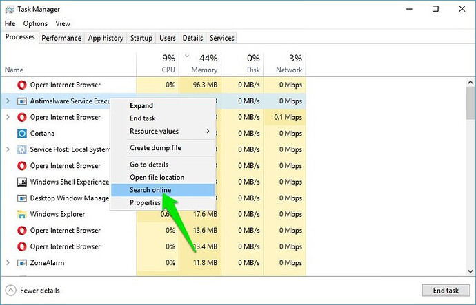The height and width of the screenshot is (305, 476).
Task: Click the Opera icon in the 0.1 Mbps row
Action: (22, 117)
